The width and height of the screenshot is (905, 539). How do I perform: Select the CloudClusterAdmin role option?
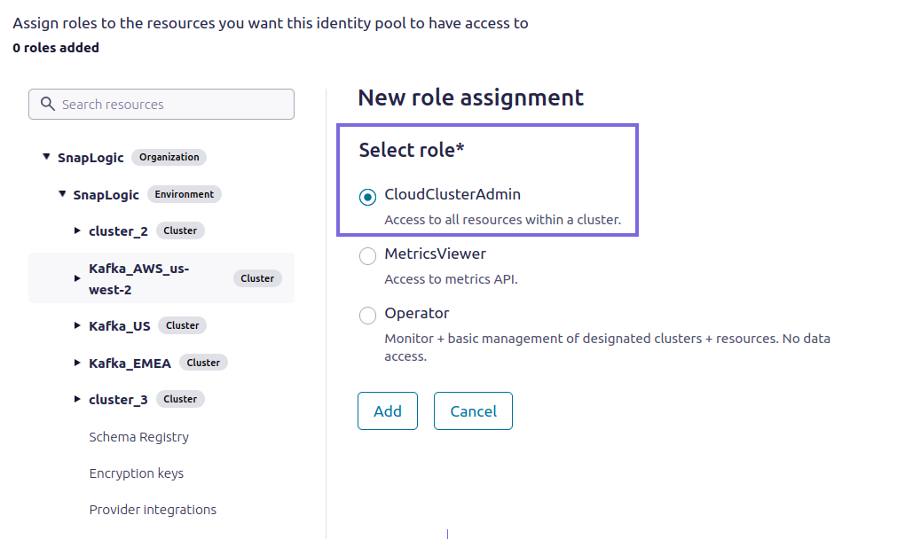pos(367,196)
